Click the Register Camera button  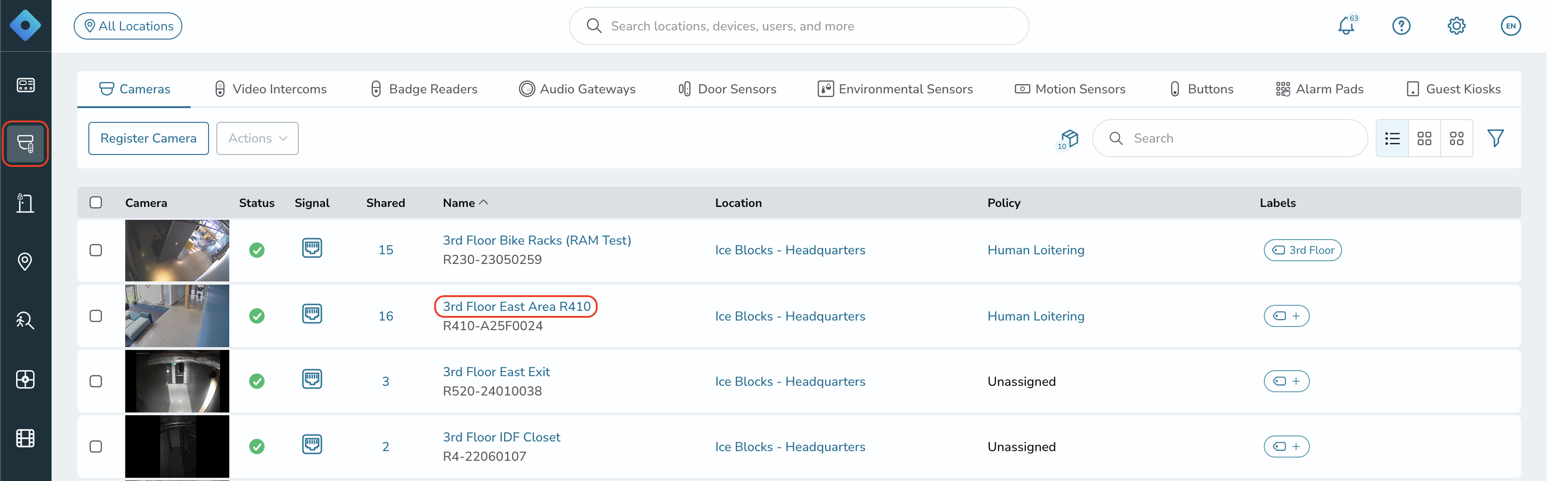[148, 138]
